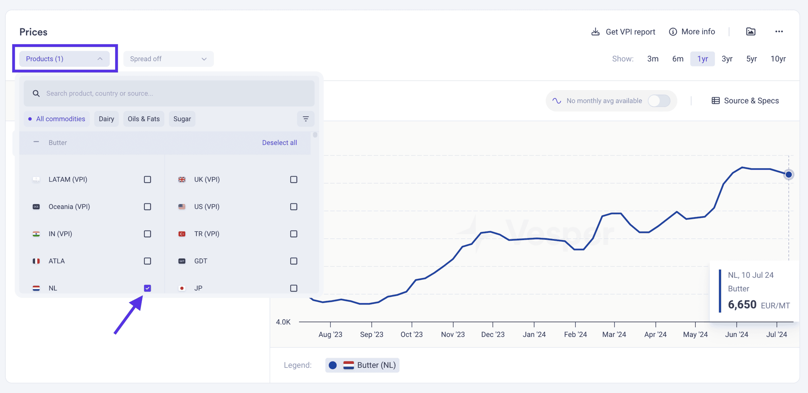Toggle the monthly average switch

click(659, 101)
